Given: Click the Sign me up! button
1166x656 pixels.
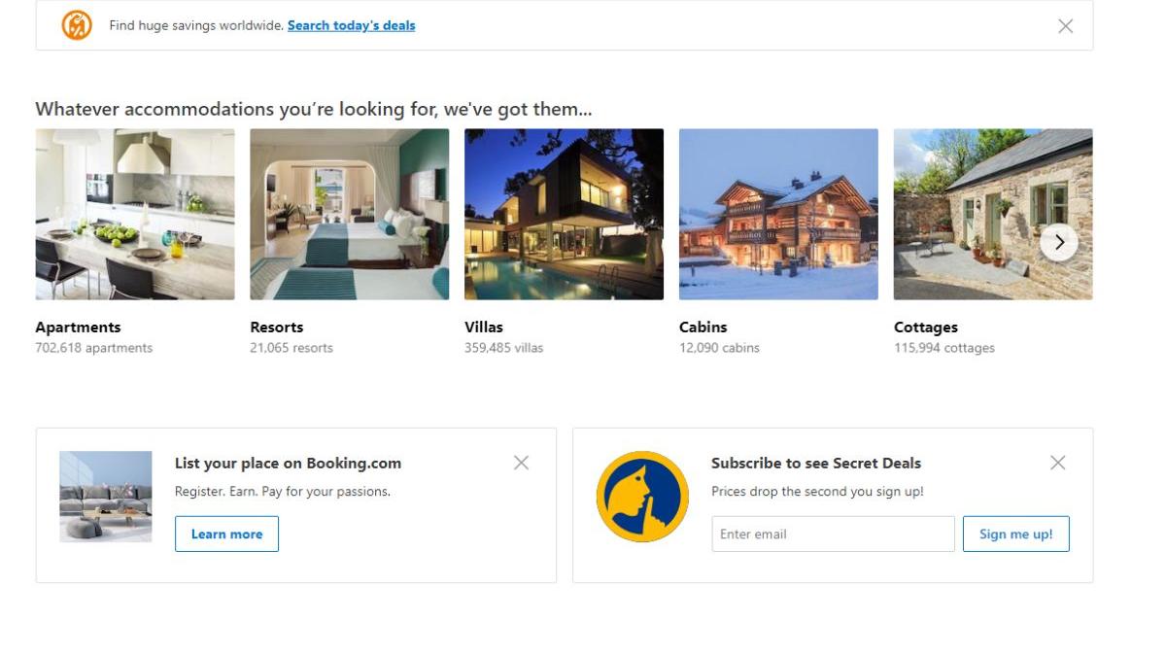Looking at the screenshot, I should pos(1015,534).
